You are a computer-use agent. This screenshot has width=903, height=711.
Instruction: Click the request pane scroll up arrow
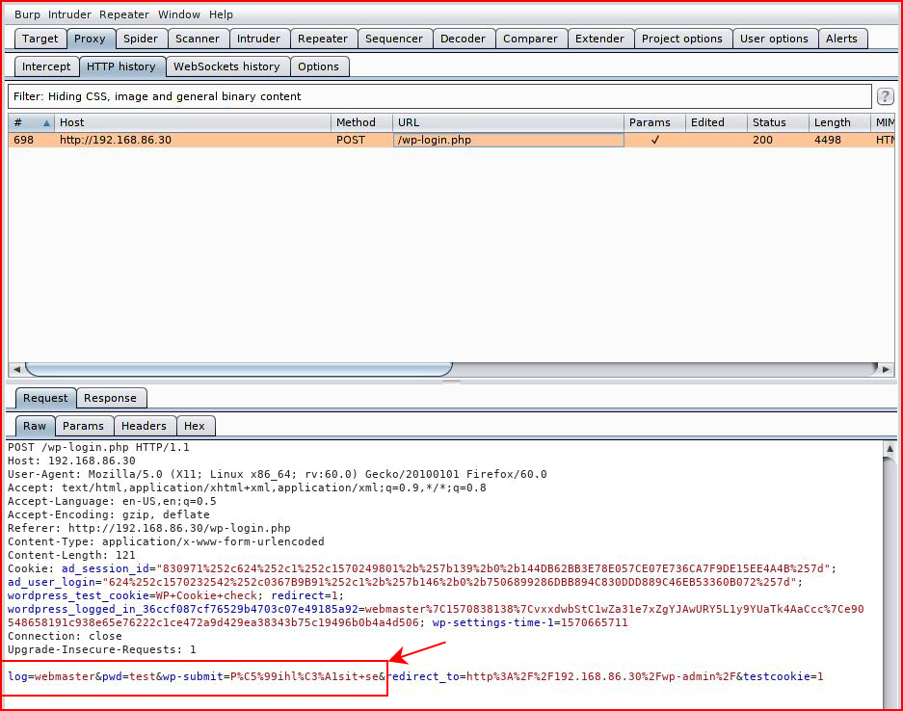890,449
